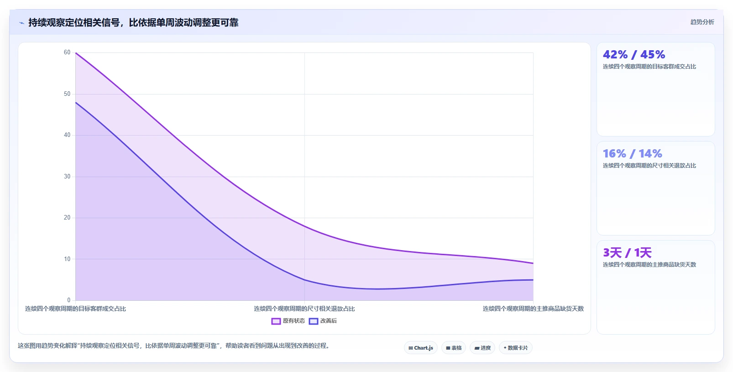733x372 pixels.
Task: Click the 趋势分析 tag in the header
Action: 702,22
